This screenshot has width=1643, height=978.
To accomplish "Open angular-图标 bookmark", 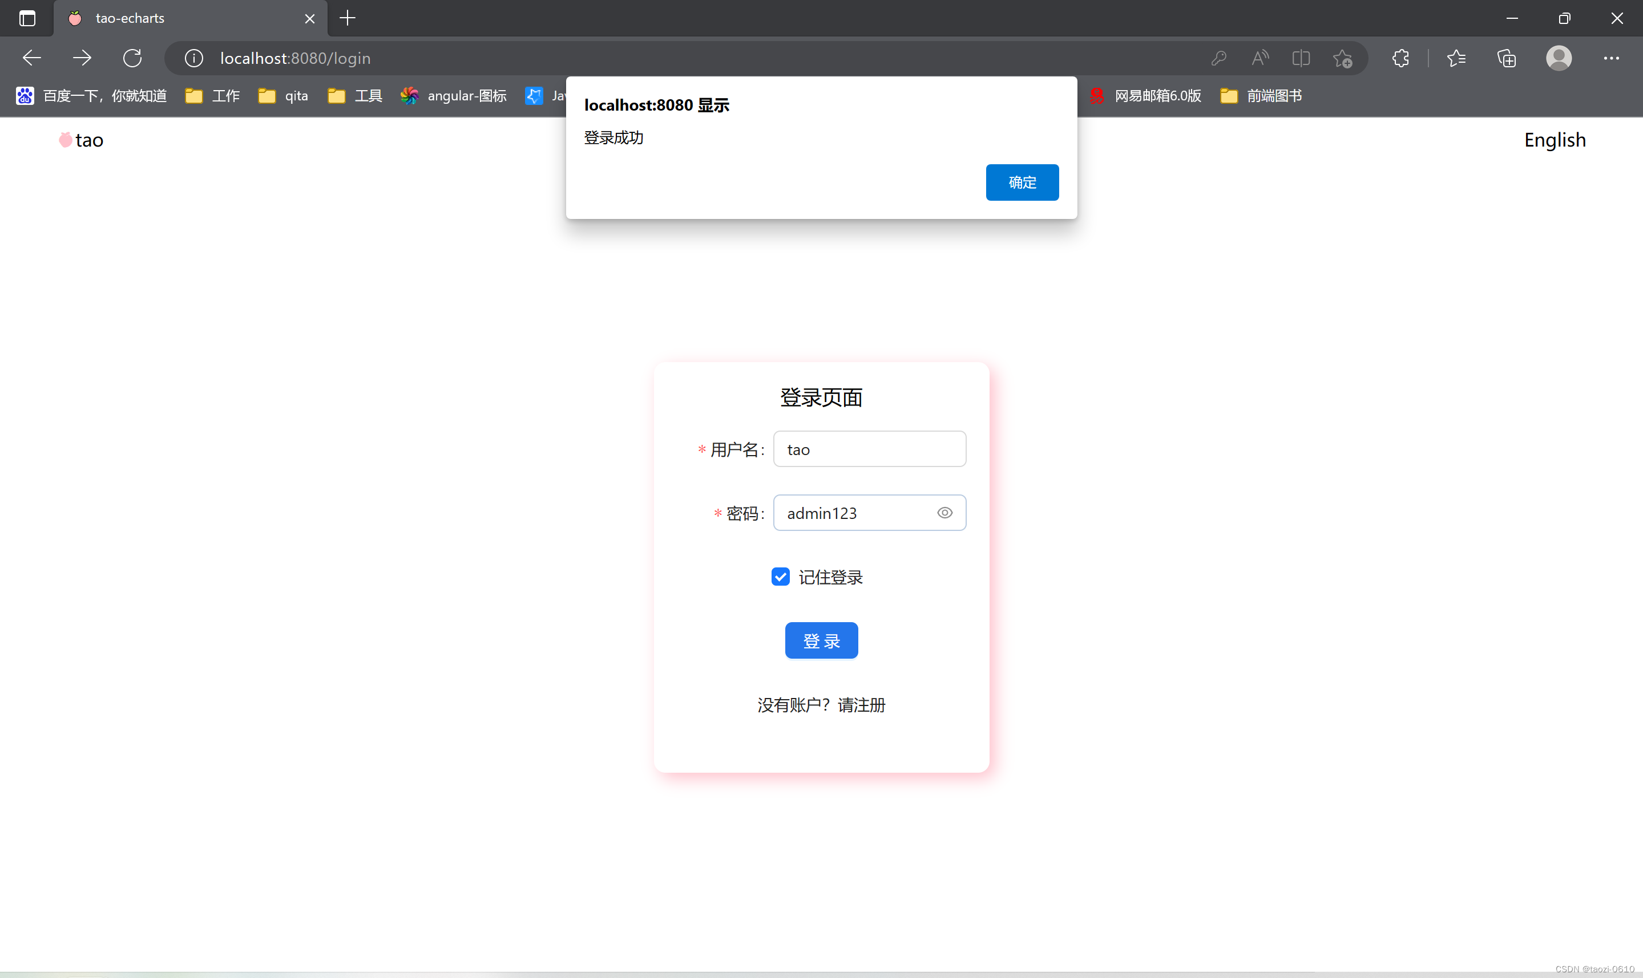I will coord(454,96).
